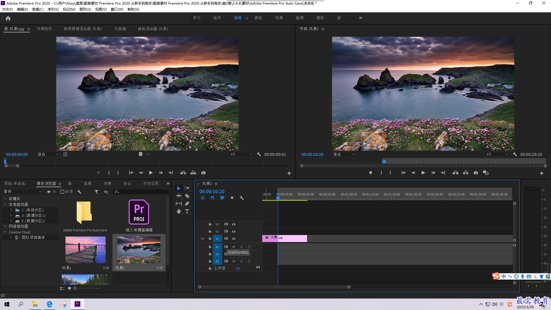Collapse 本地驱动器 tree node
Screen dimensions: 551x310
coord(5,204)
